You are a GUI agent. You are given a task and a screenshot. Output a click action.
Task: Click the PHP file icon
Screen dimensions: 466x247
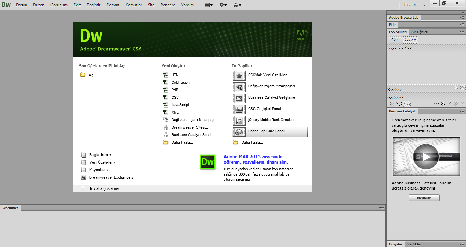point(165,90)
